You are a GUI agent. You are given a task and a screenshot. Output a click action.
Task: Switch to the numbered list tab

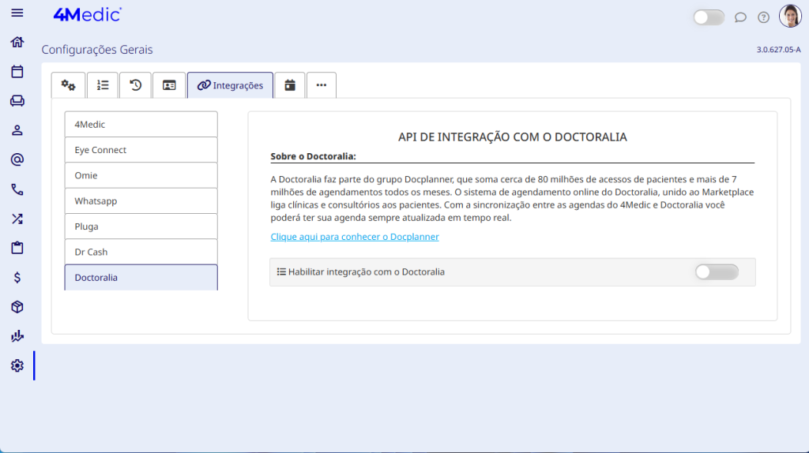point(103,85)
